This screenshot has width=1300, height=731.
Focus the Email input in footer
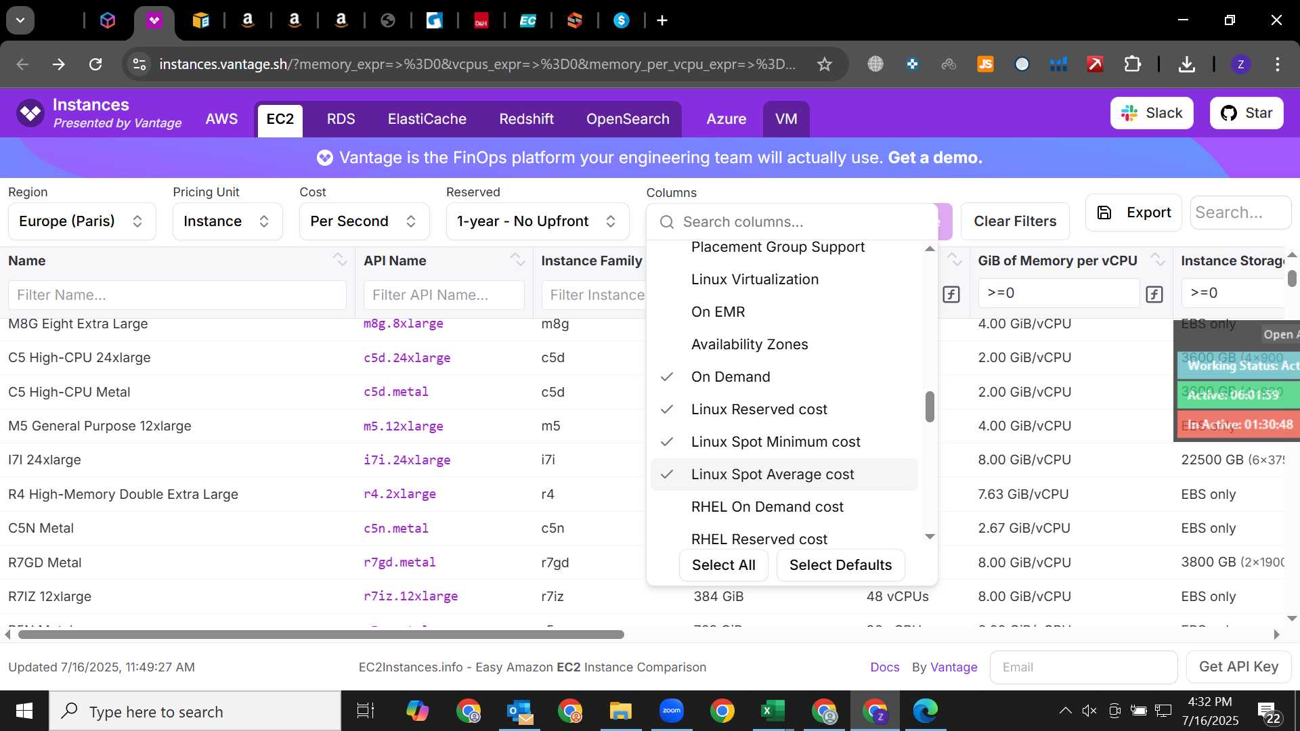pos(1083,667)
